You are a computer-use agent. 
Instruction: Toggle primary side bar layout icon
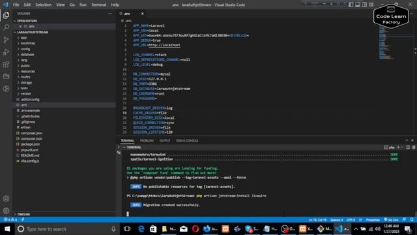(351, 5)
